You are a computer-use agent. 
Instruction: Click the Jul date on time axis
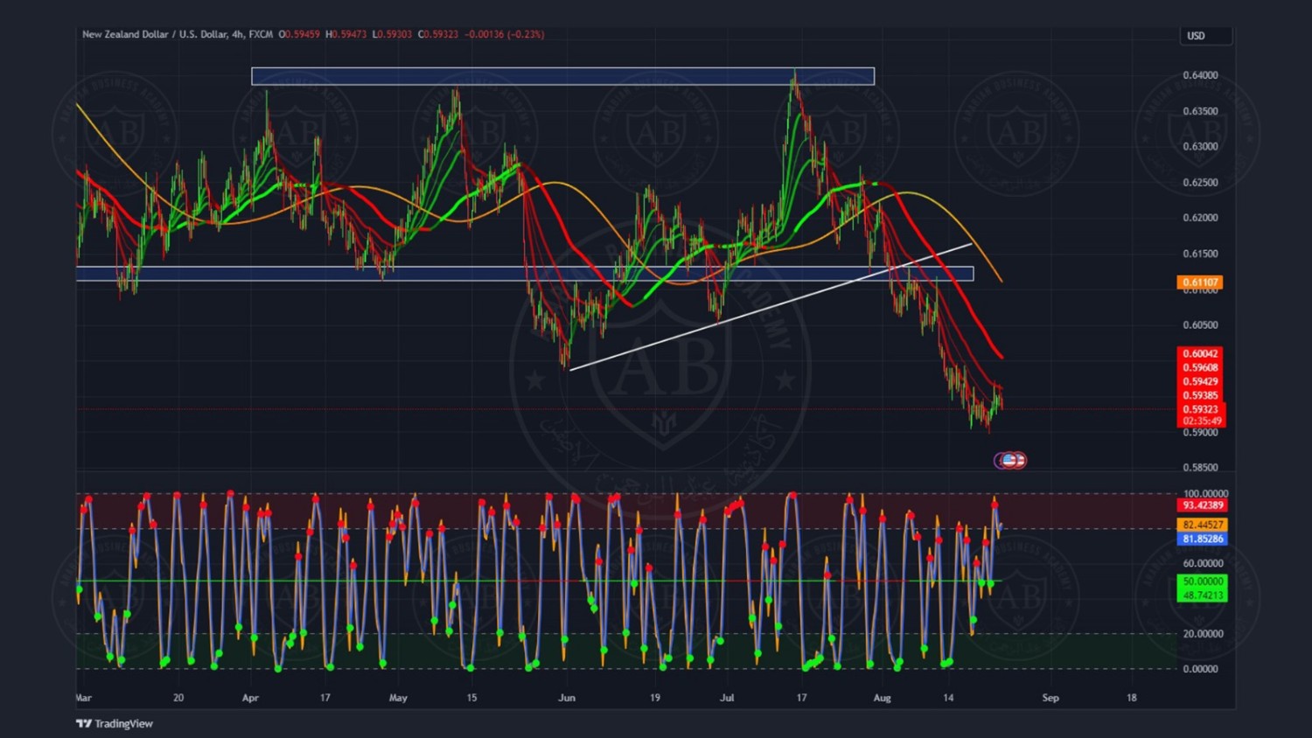tap(727, 698)
